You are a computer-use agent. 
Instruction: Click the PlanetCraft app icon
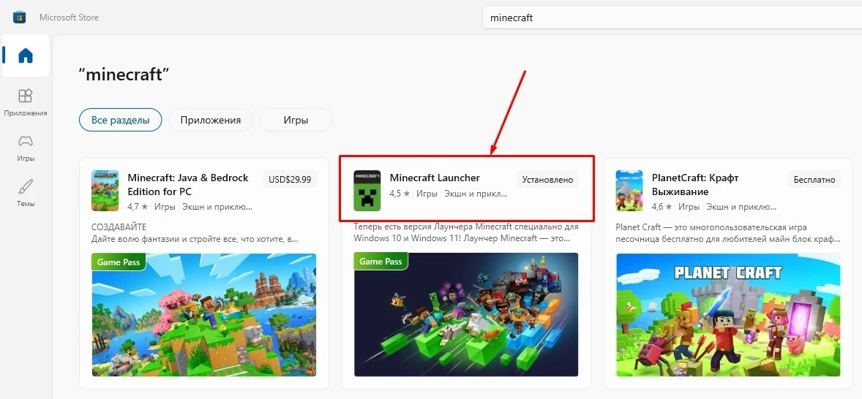629,191
